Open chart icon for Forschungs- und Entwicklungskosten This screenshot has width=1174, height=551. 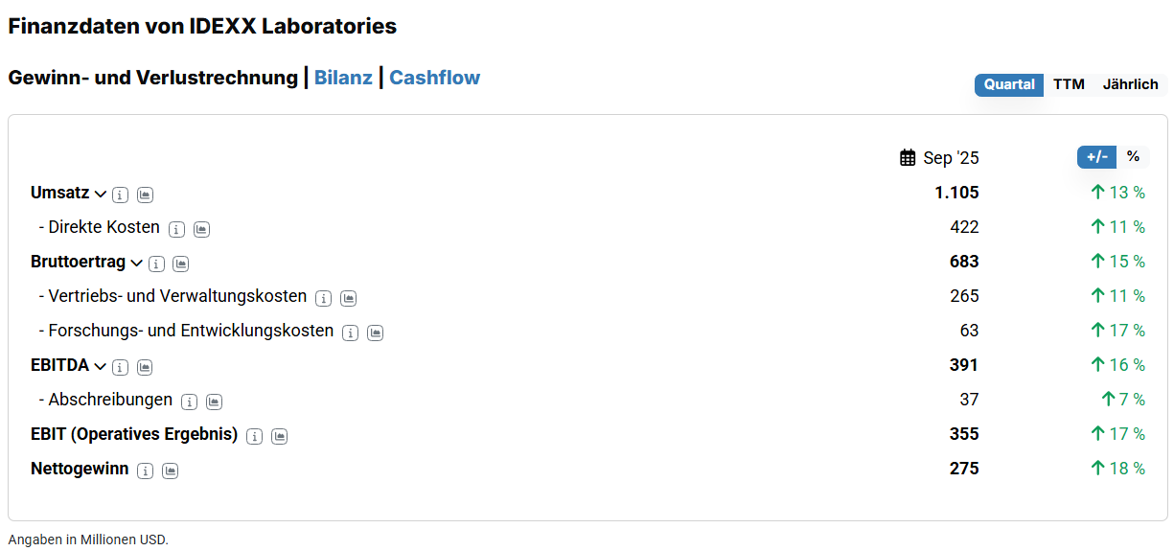tap(376, 333)
